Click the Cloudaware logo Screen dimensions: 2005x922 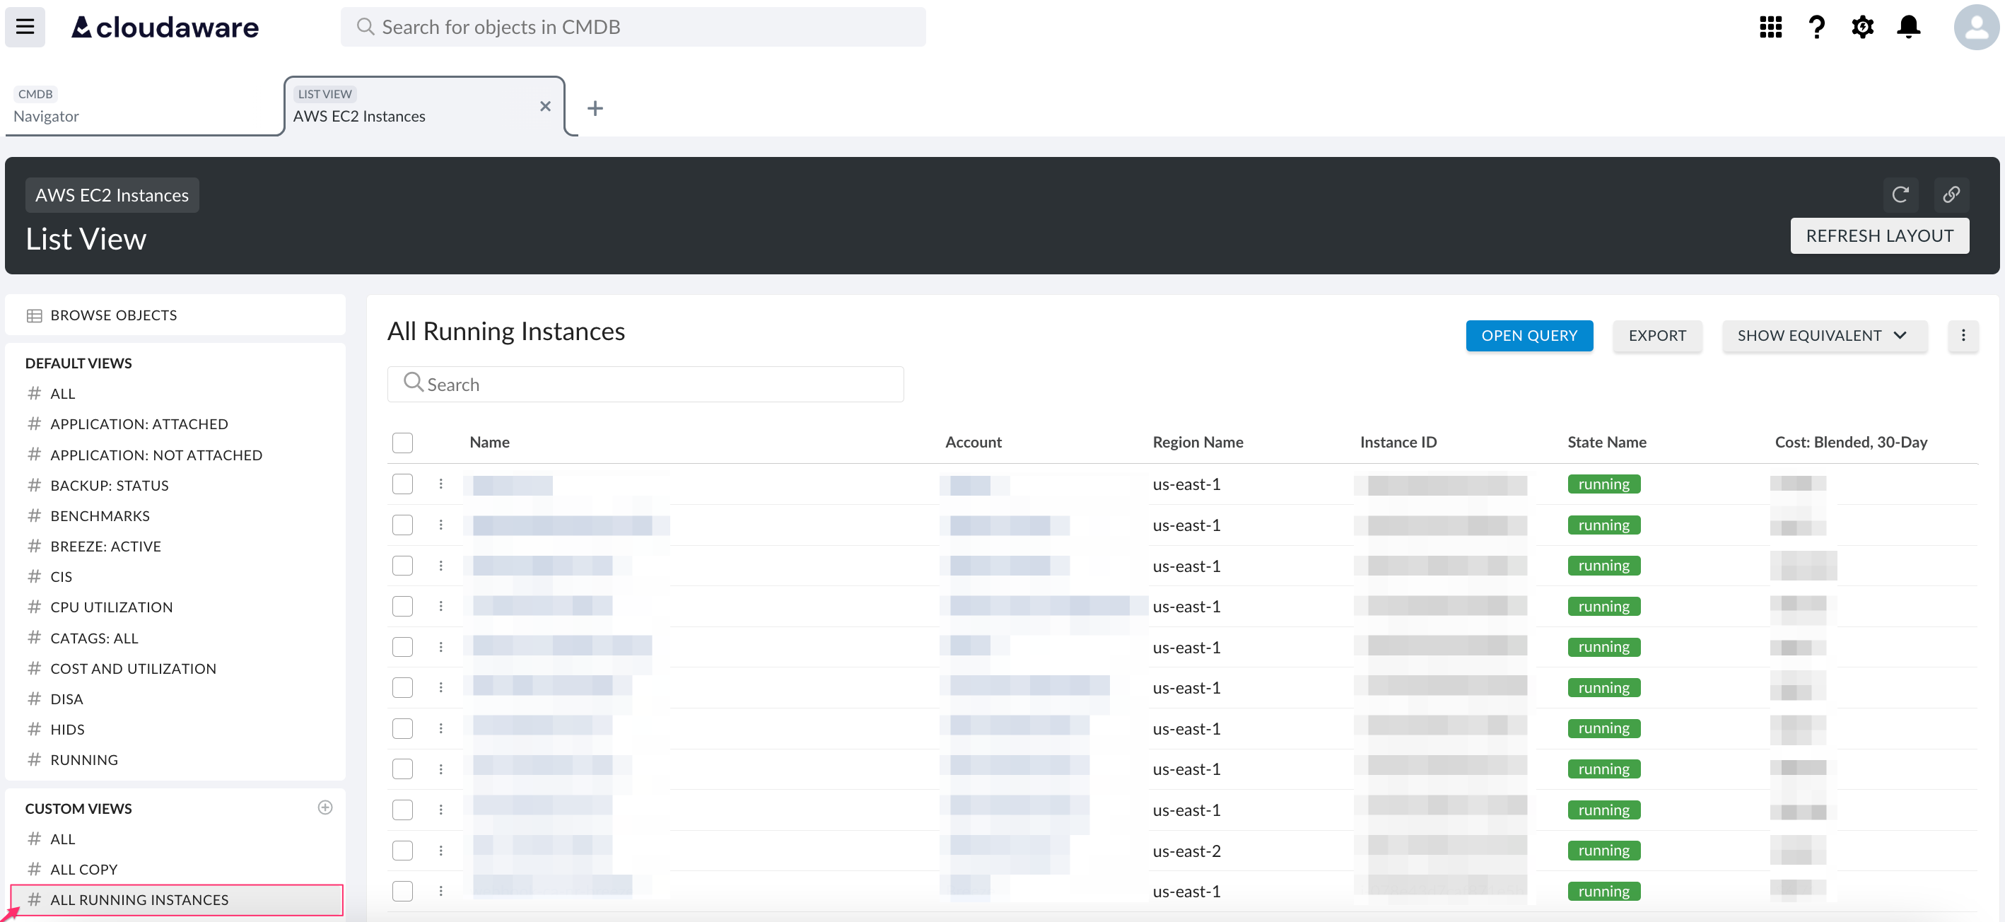(165, 28)
